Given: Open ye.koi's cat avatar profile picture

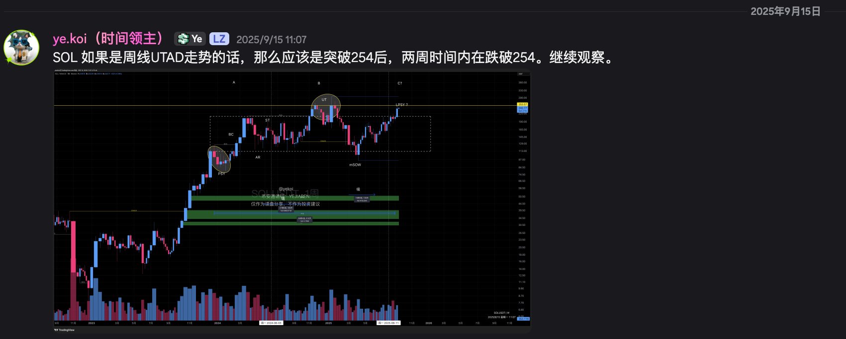Looking at the screenshot, I should pyautogui.click(x=21, y=48).
